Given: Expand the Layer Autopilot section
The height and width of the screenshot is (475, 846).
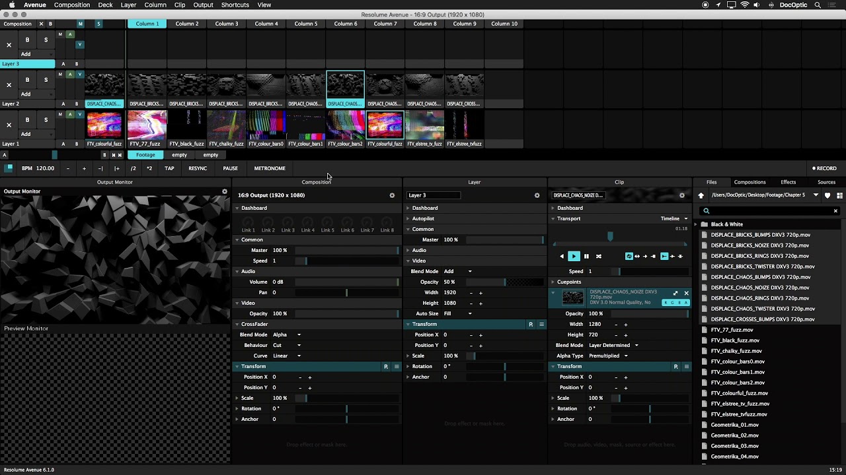Looking at the screenshot, I should (x=409, y=218).
